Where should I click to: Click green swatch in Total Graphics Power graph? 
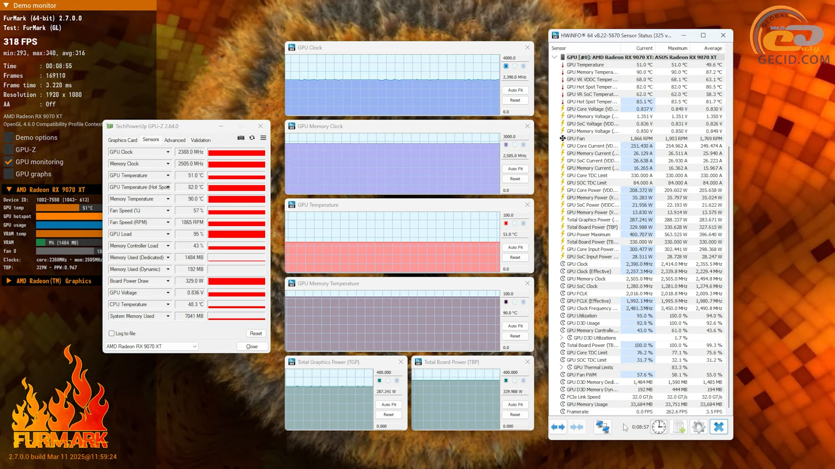pos(379,380)
